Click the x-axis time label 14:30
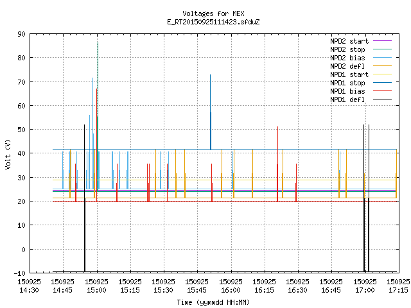The width and height of the screenshot is (411, 308). [29, 290]
